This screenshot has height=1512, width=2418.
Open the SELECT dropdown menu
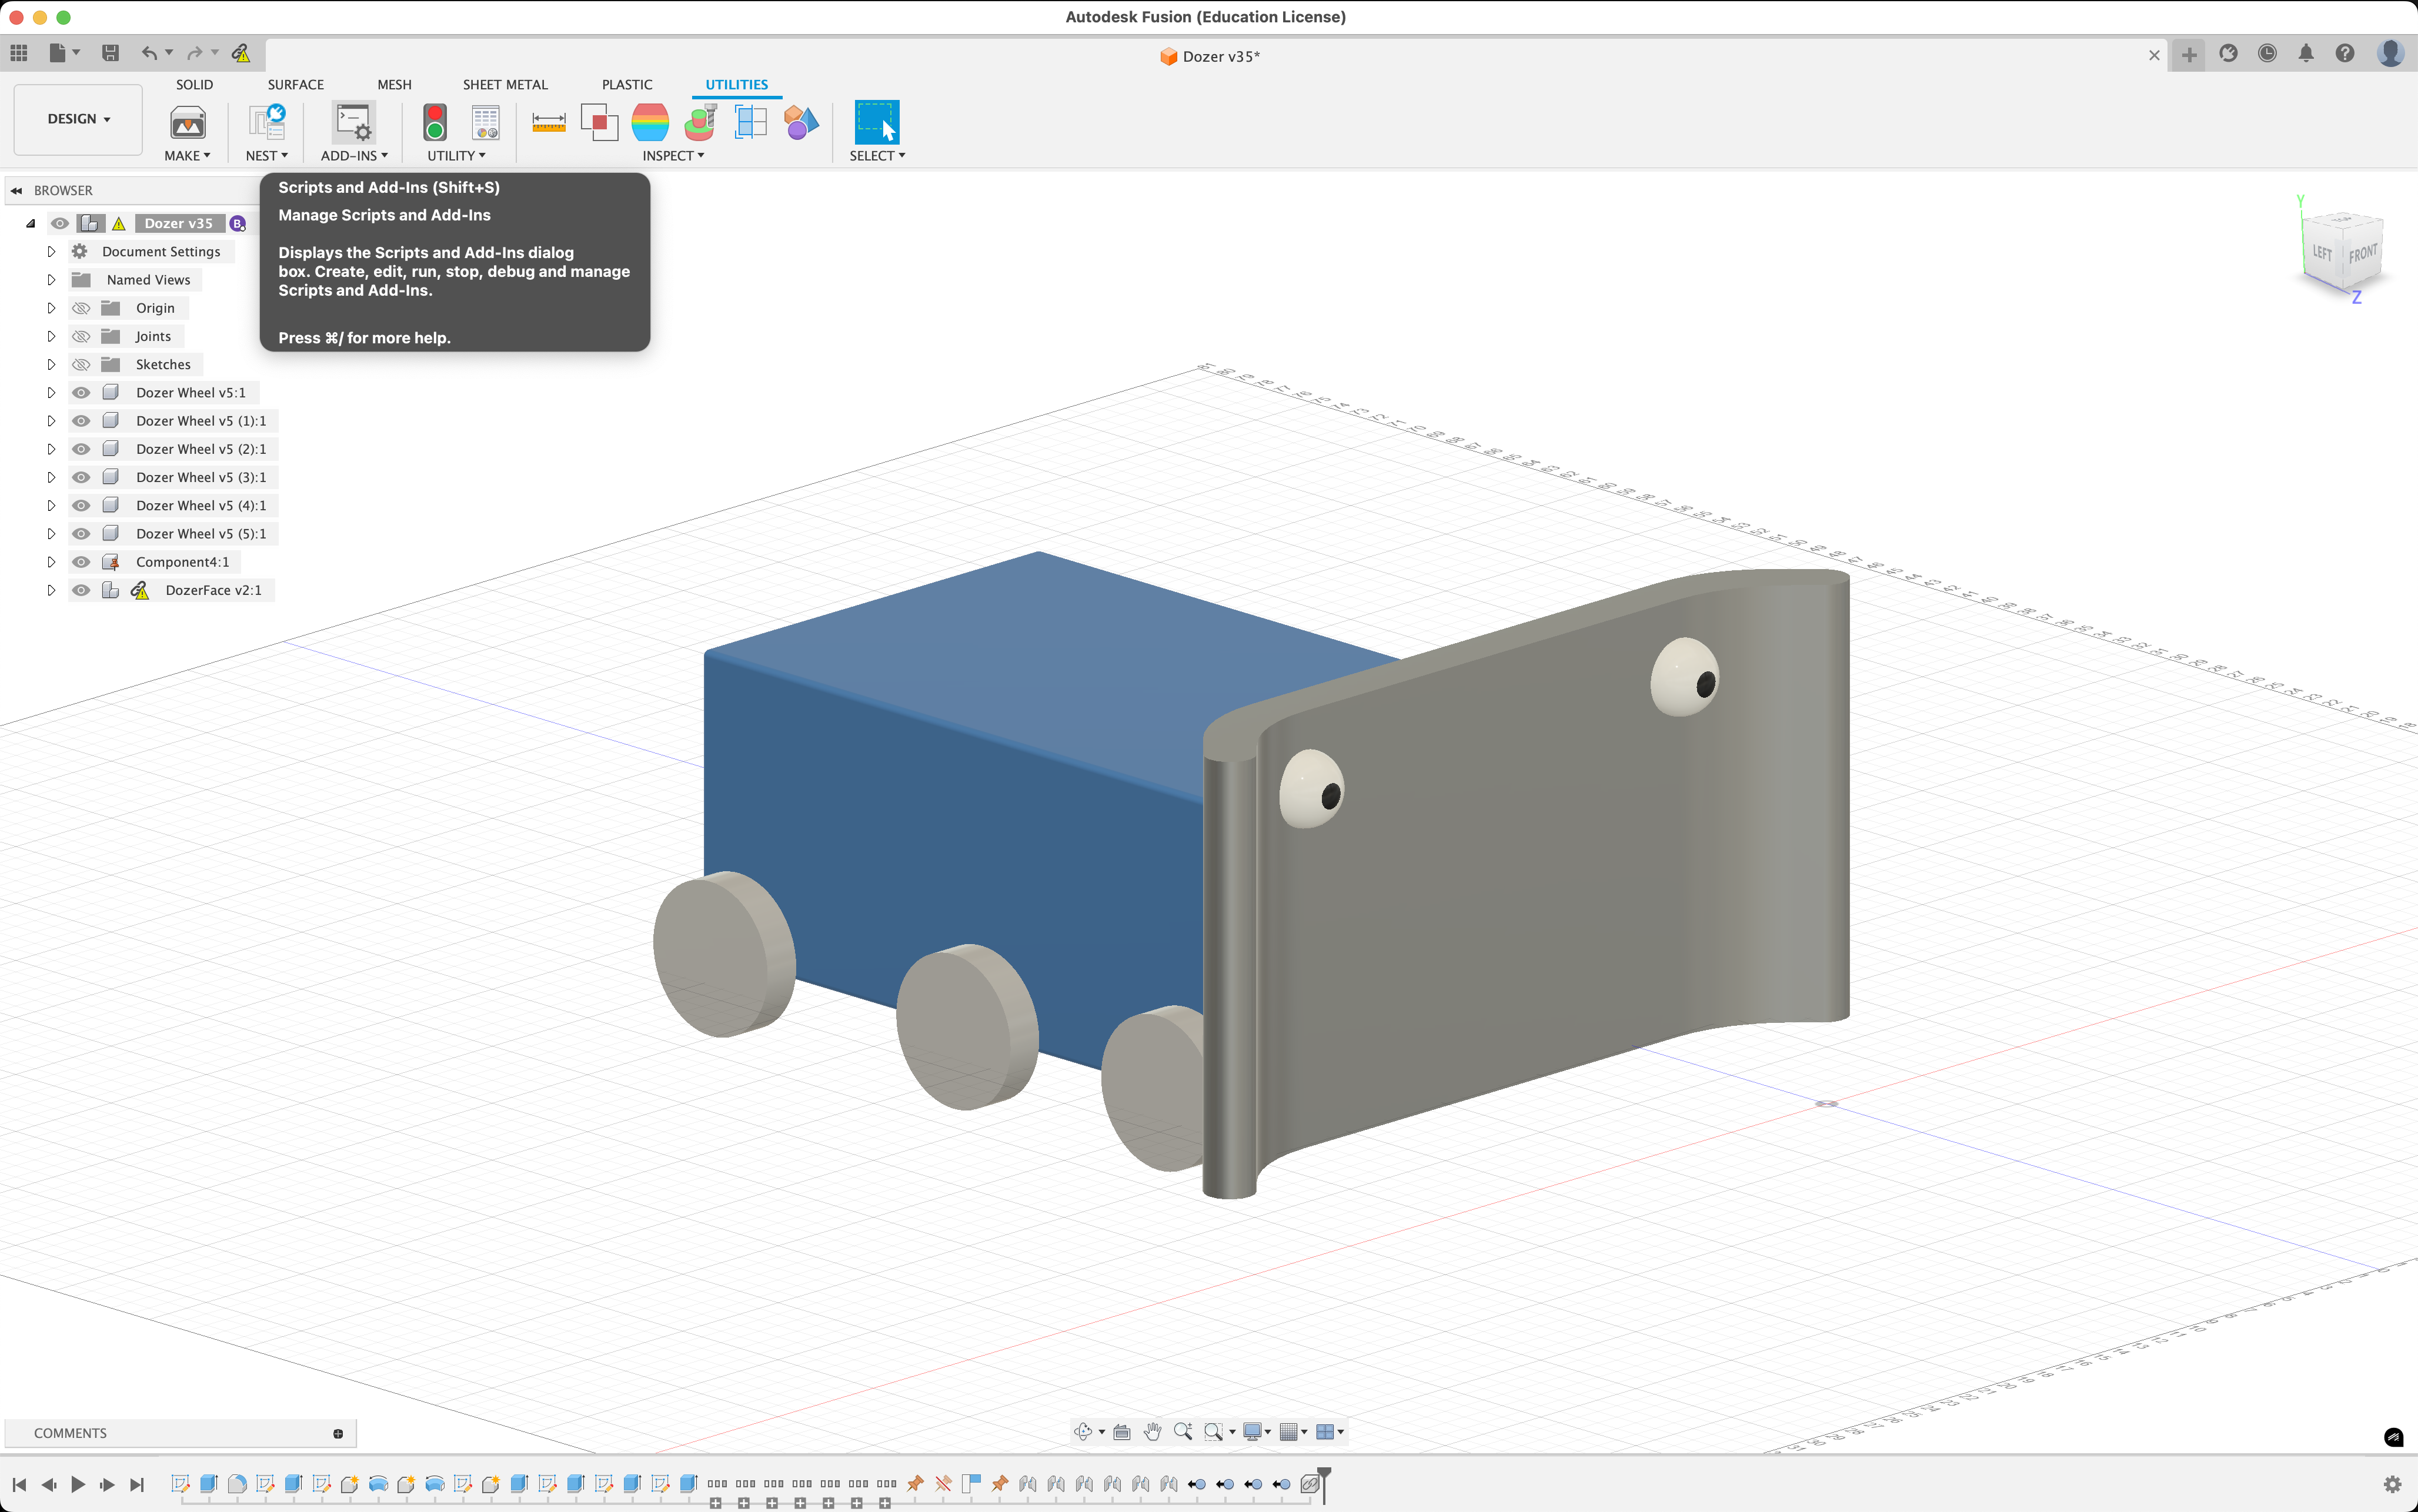pyautogui.click(x=877, y=155)
